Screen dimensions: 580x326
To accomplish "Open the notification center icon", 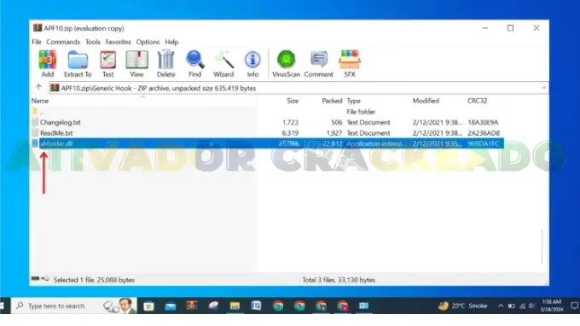I will [x=574, y=306].
